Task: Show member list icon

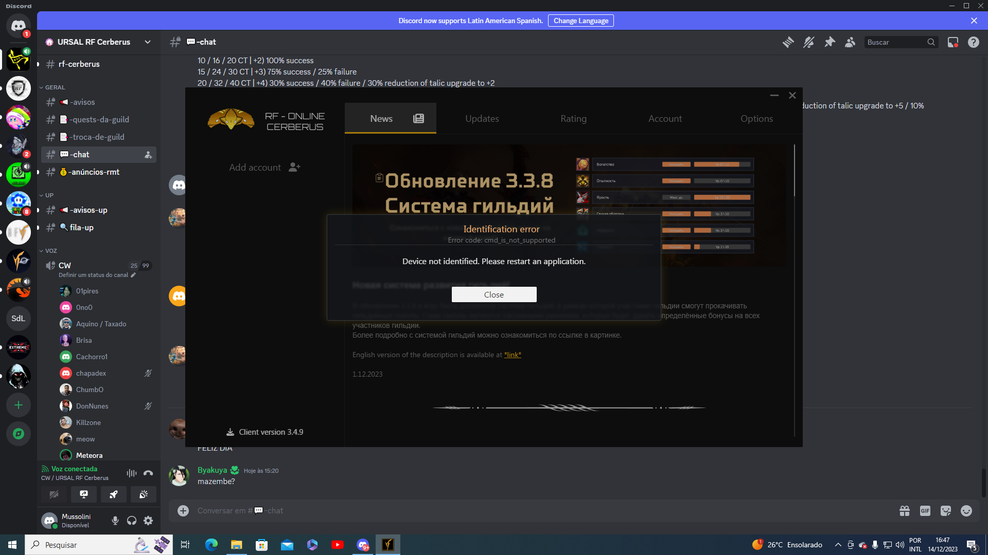Action: pos(850,42)
